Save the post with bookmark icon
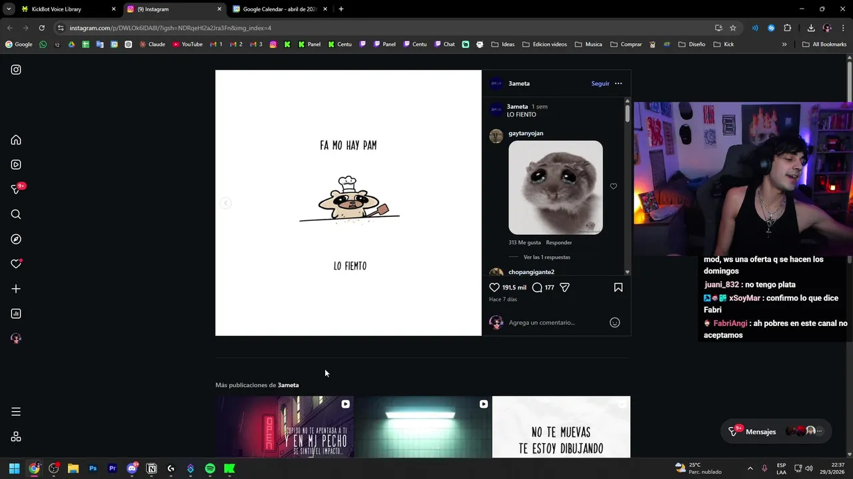Screen dimensions: 853x479 coord(618,287)
